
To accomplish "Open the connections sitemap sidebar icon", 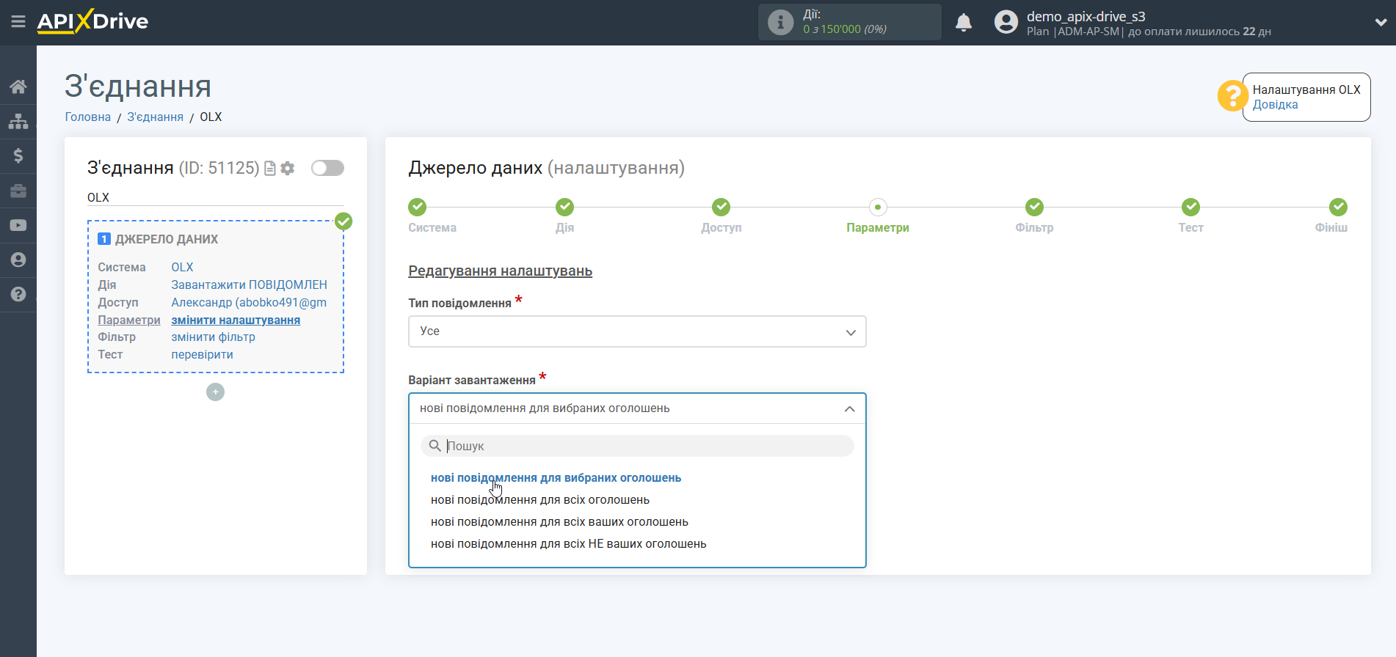I will pos(18,121).
